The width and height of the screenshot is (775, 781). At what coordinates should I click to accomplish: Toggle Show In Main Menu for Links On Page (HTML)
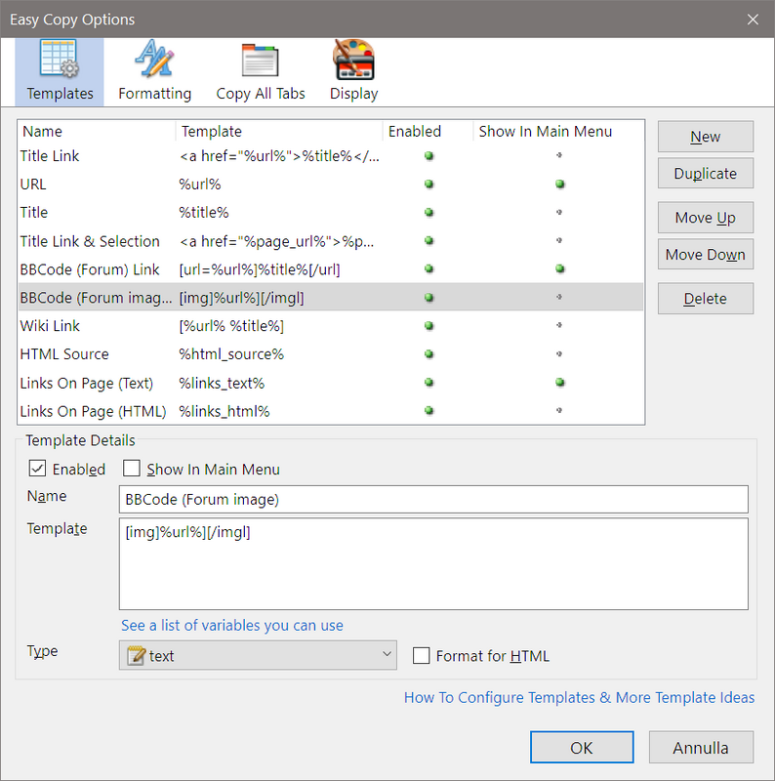coord(559,410)
